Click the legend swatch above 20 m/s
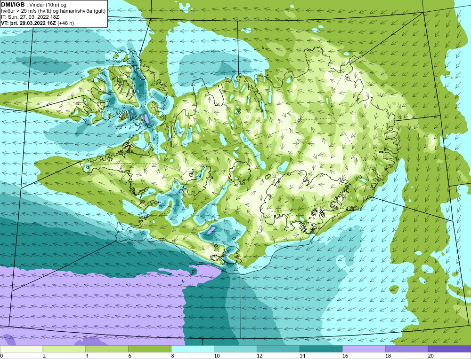Viewport: 471px width, 359px height. (x=449, y=349)
